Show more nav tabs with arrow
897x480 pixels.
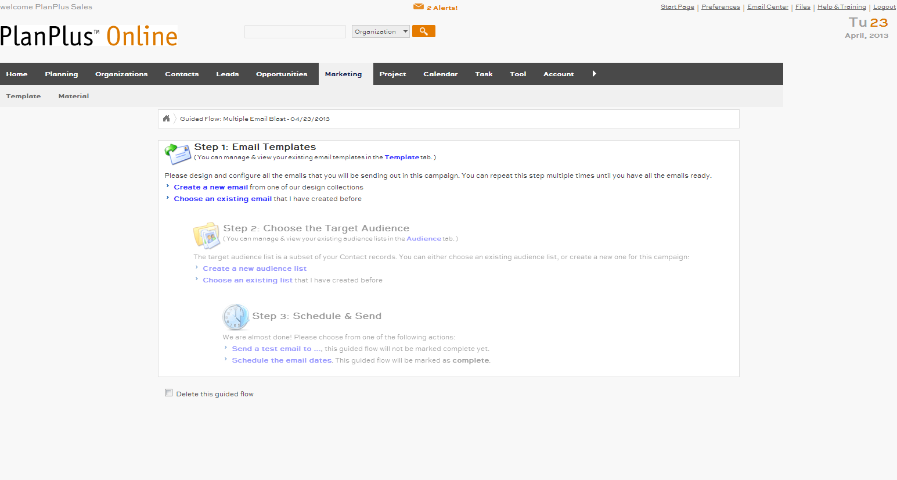pyautogui.click(x=594, y=74)
